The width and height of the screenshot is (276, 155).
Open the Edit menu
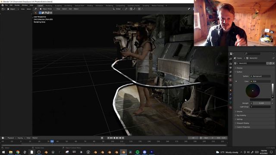pyautogui.click(x=11, y=5)
